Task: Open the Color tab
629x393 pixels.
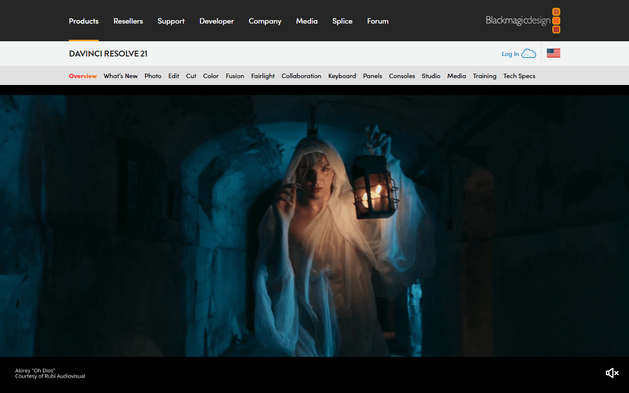Action: (x=211, y=76)
